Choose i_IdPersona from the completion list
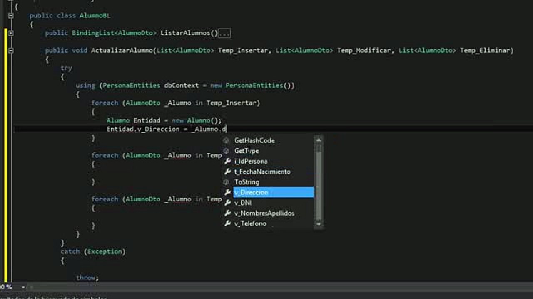Image resolution: width=533 pixels, height=299 pixels. coord(251,161)
